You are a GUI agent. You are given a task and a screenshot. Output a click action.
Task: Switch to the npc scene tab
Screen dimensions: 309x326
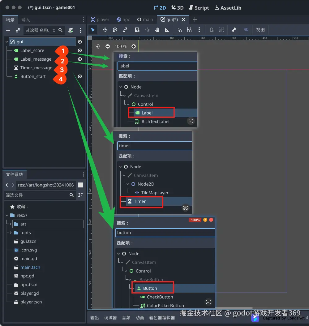pos(123,19)
